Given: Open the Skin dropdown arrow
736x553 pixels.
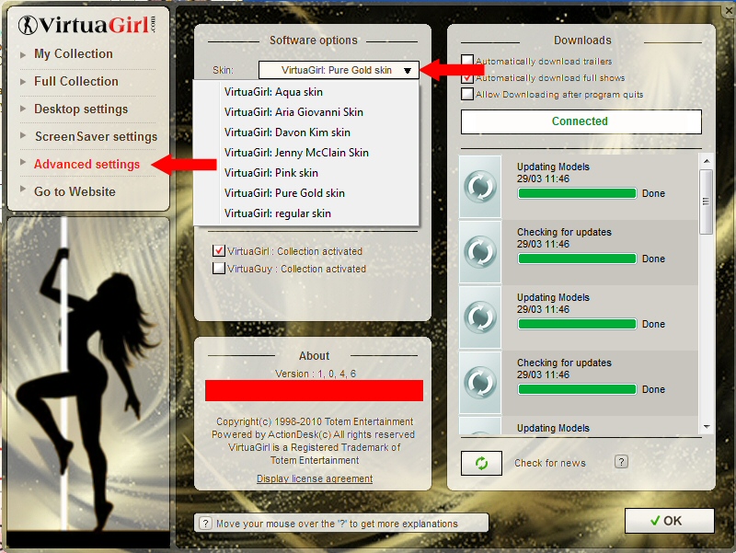Looking at the screenshot, I should [408, 71].
